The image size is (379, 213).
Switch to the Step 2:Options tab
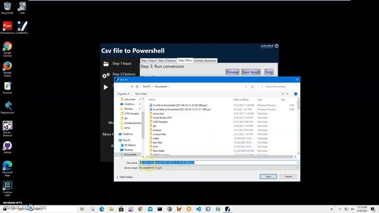click(167, 60)
